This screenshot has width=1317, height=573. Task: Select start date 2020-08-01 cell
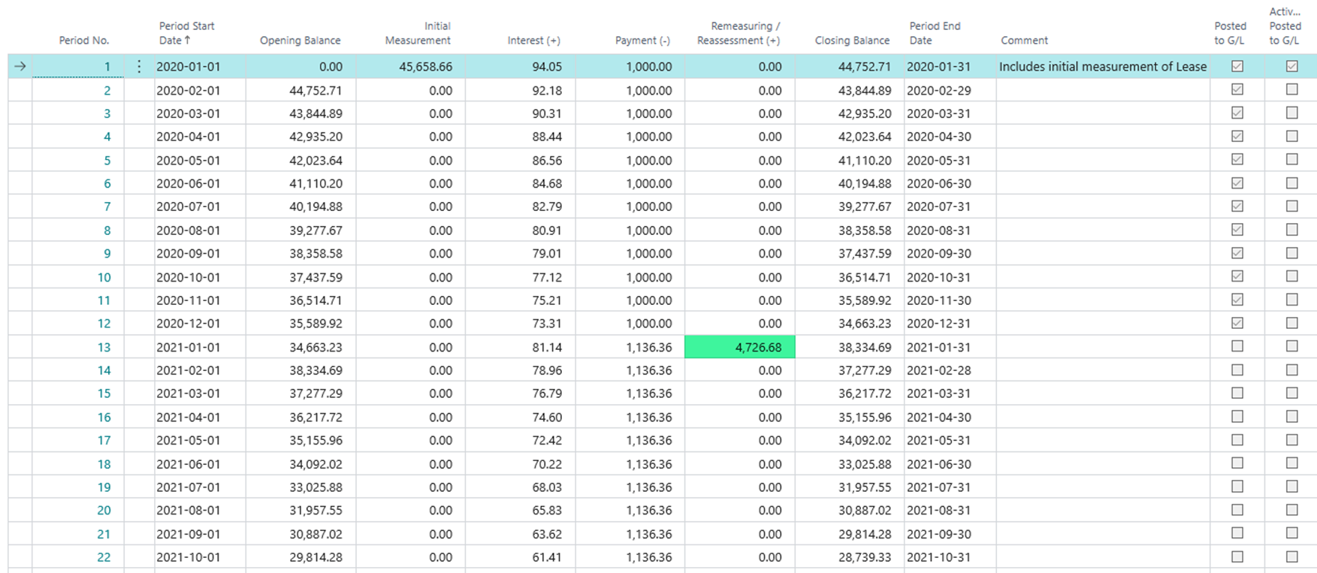189,231
